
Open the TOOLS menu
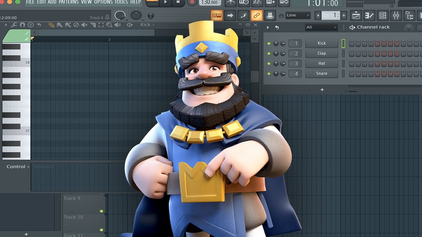click(x=121, y=2)
